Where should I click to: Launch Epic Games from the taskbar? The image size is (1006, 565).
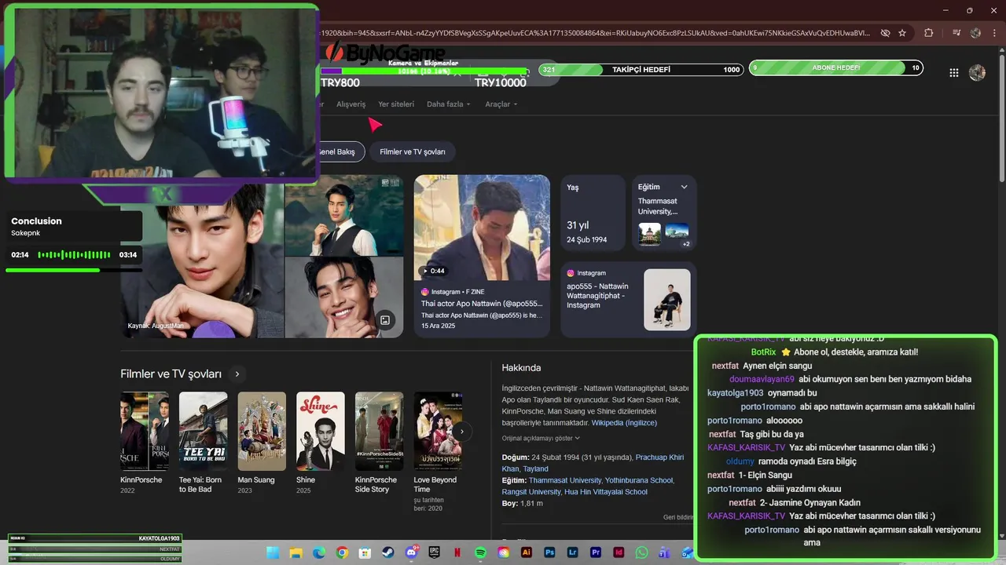(x=435, y=553)
